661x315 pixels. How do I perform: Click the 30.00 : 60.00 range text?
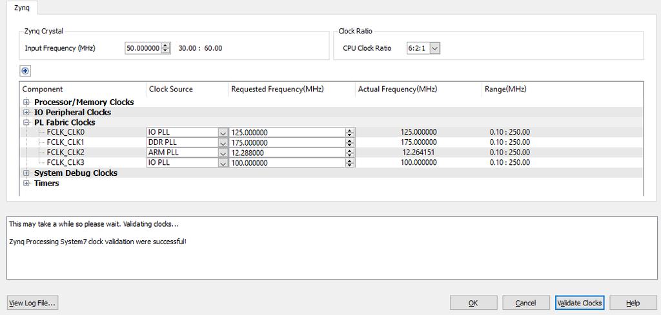click(x=200, y=48)
